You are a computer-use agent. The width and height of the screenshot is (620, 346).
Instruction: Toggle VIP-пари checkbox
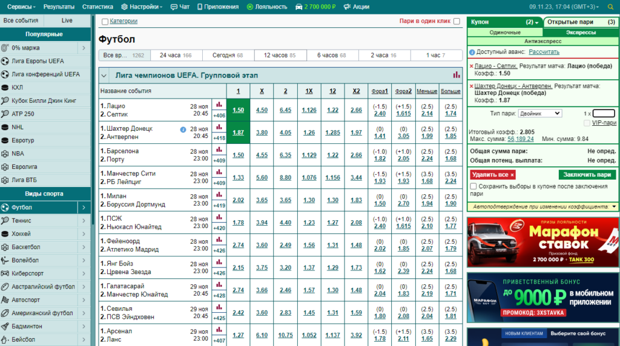tap(587, 123)
